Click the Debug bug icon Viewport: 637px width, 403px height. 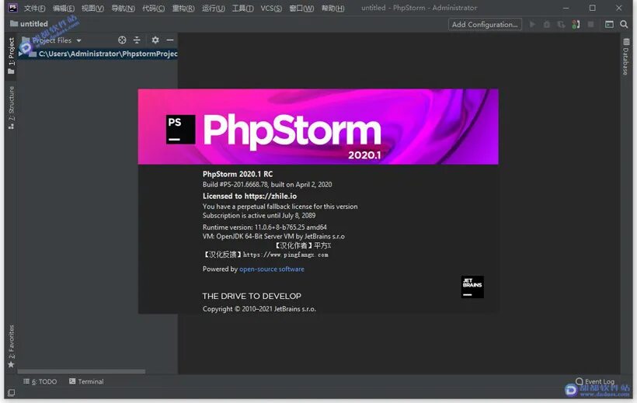pos(547,24)
